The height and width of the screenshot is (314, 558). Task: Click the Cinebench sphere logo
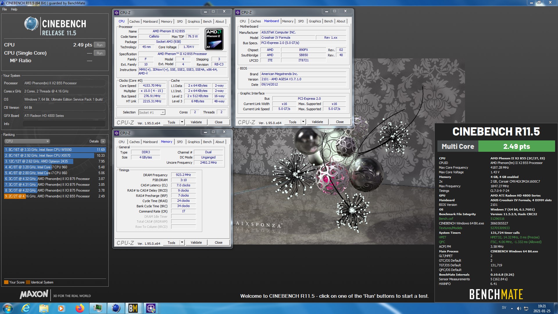coord(31,24)
